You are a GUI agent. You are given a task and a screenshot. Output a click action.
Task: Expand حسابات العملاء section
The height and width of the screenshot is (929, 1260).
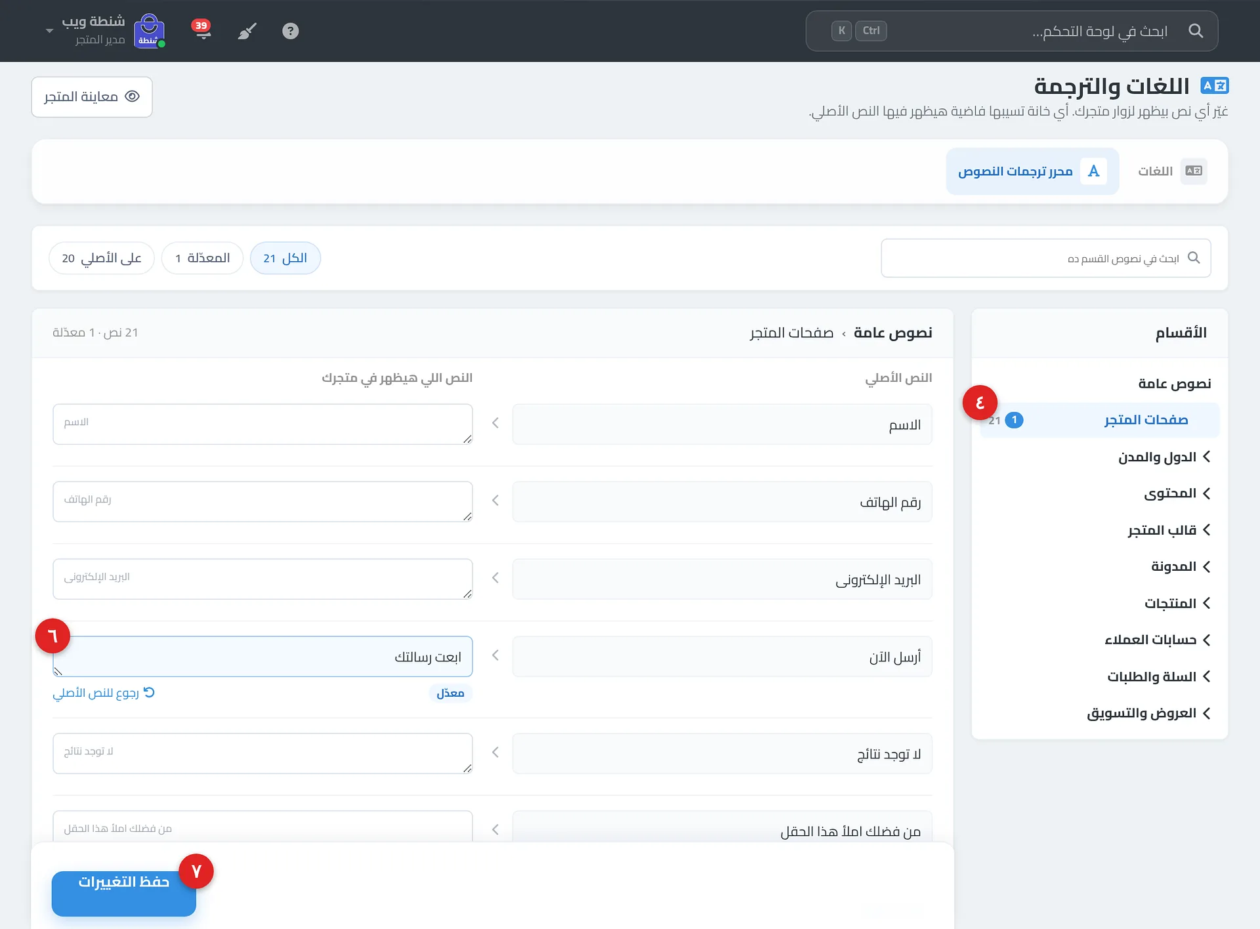(1158, 640)
